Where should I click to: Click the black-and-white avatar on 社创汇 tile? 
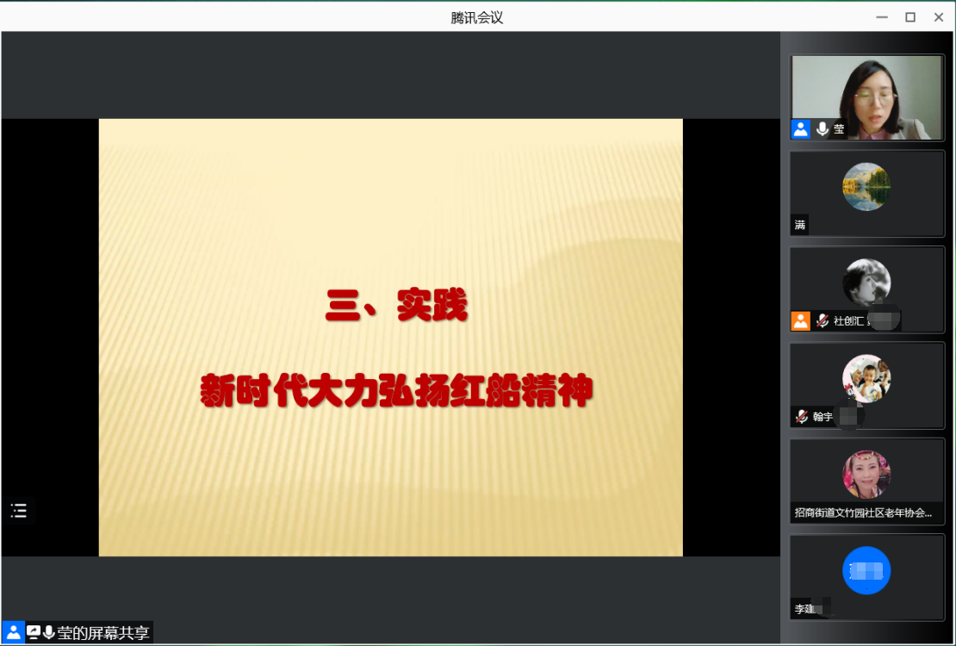tap(866, 283)
